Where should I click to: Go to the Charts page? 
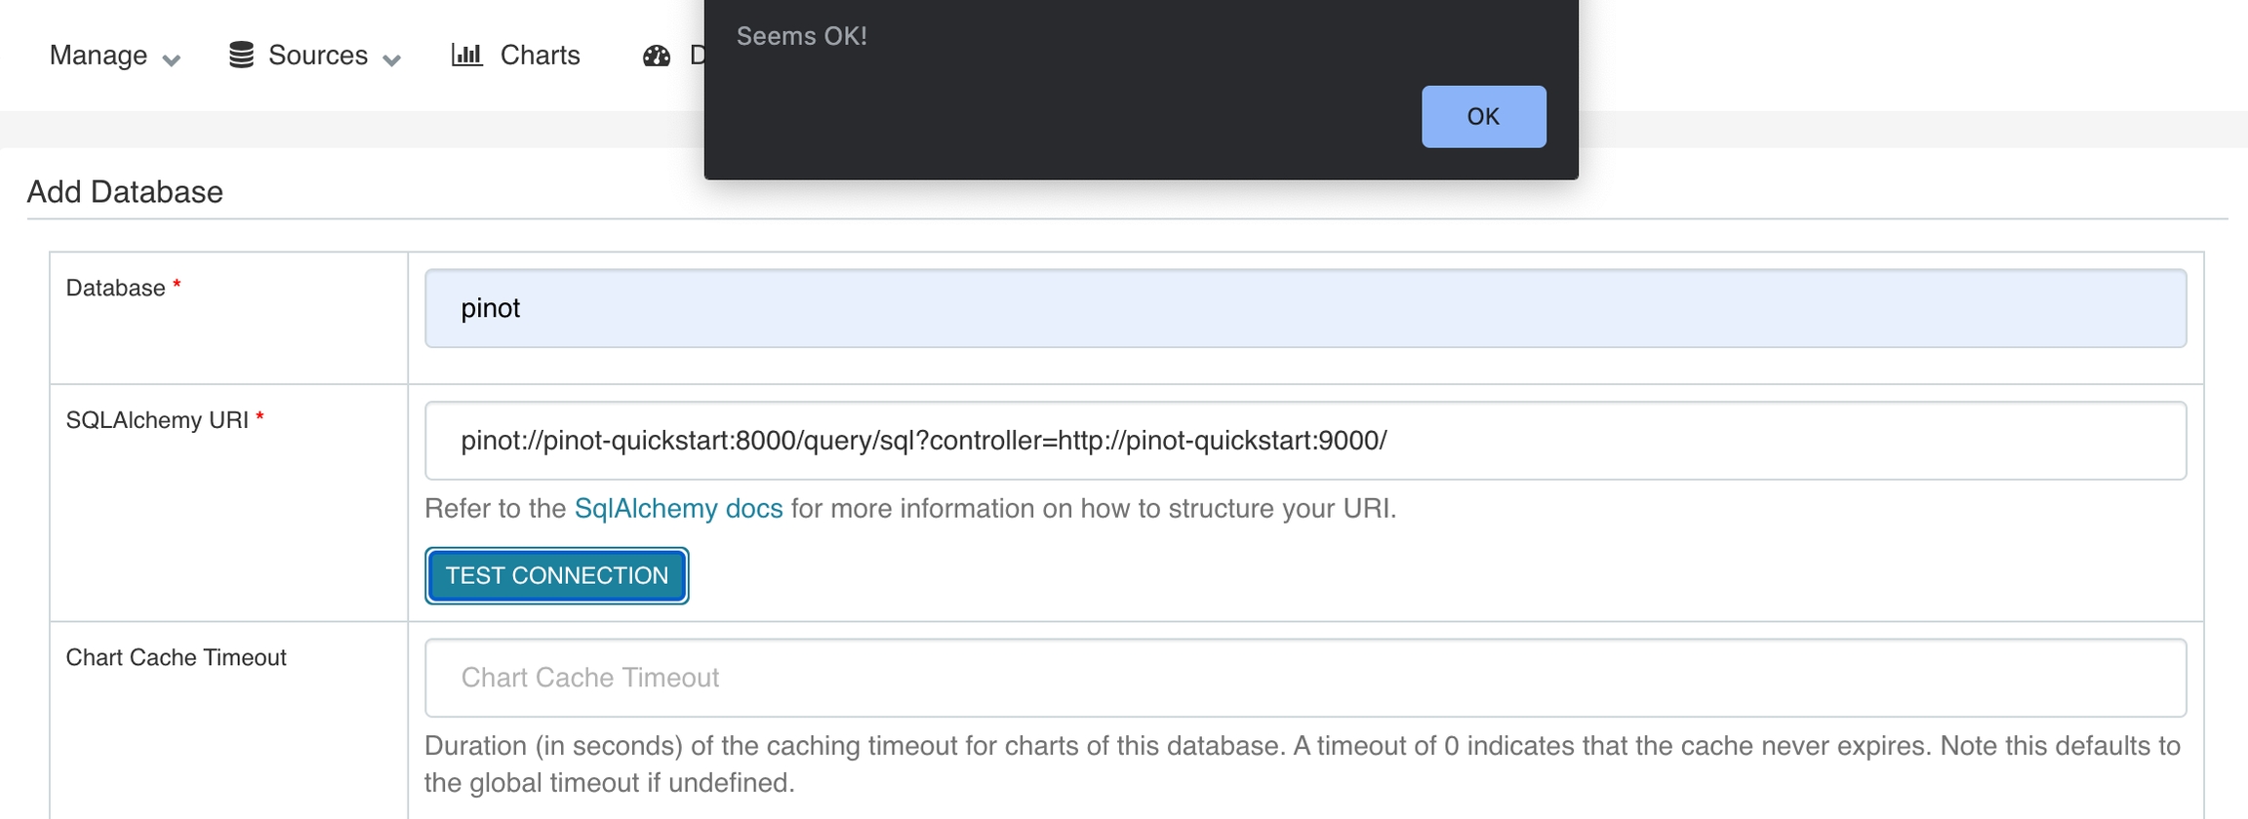point(540,56)
